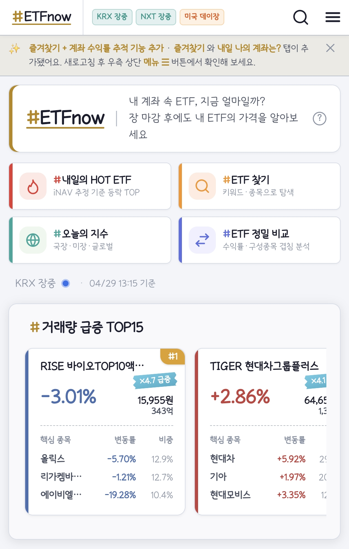
Task: Click the help question mark icon
Action: 319,119
